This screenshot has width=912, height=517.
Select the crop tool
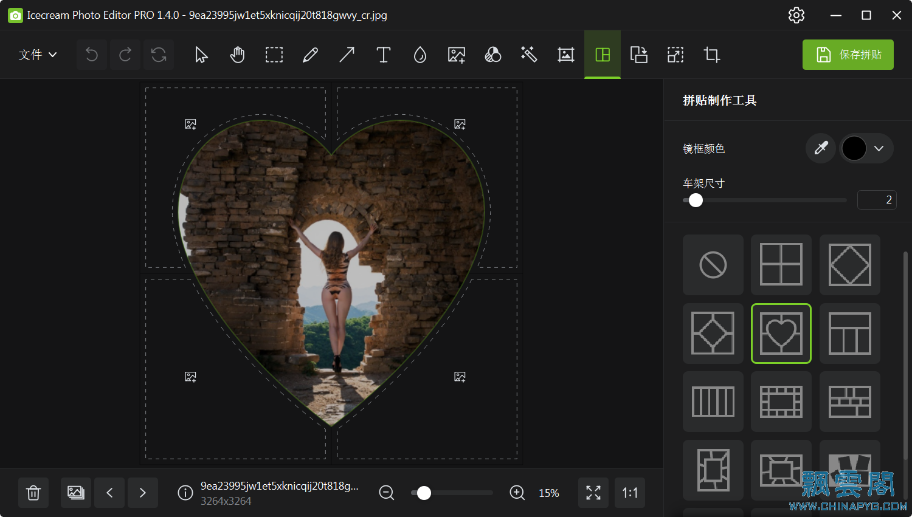tap(712, 55)
